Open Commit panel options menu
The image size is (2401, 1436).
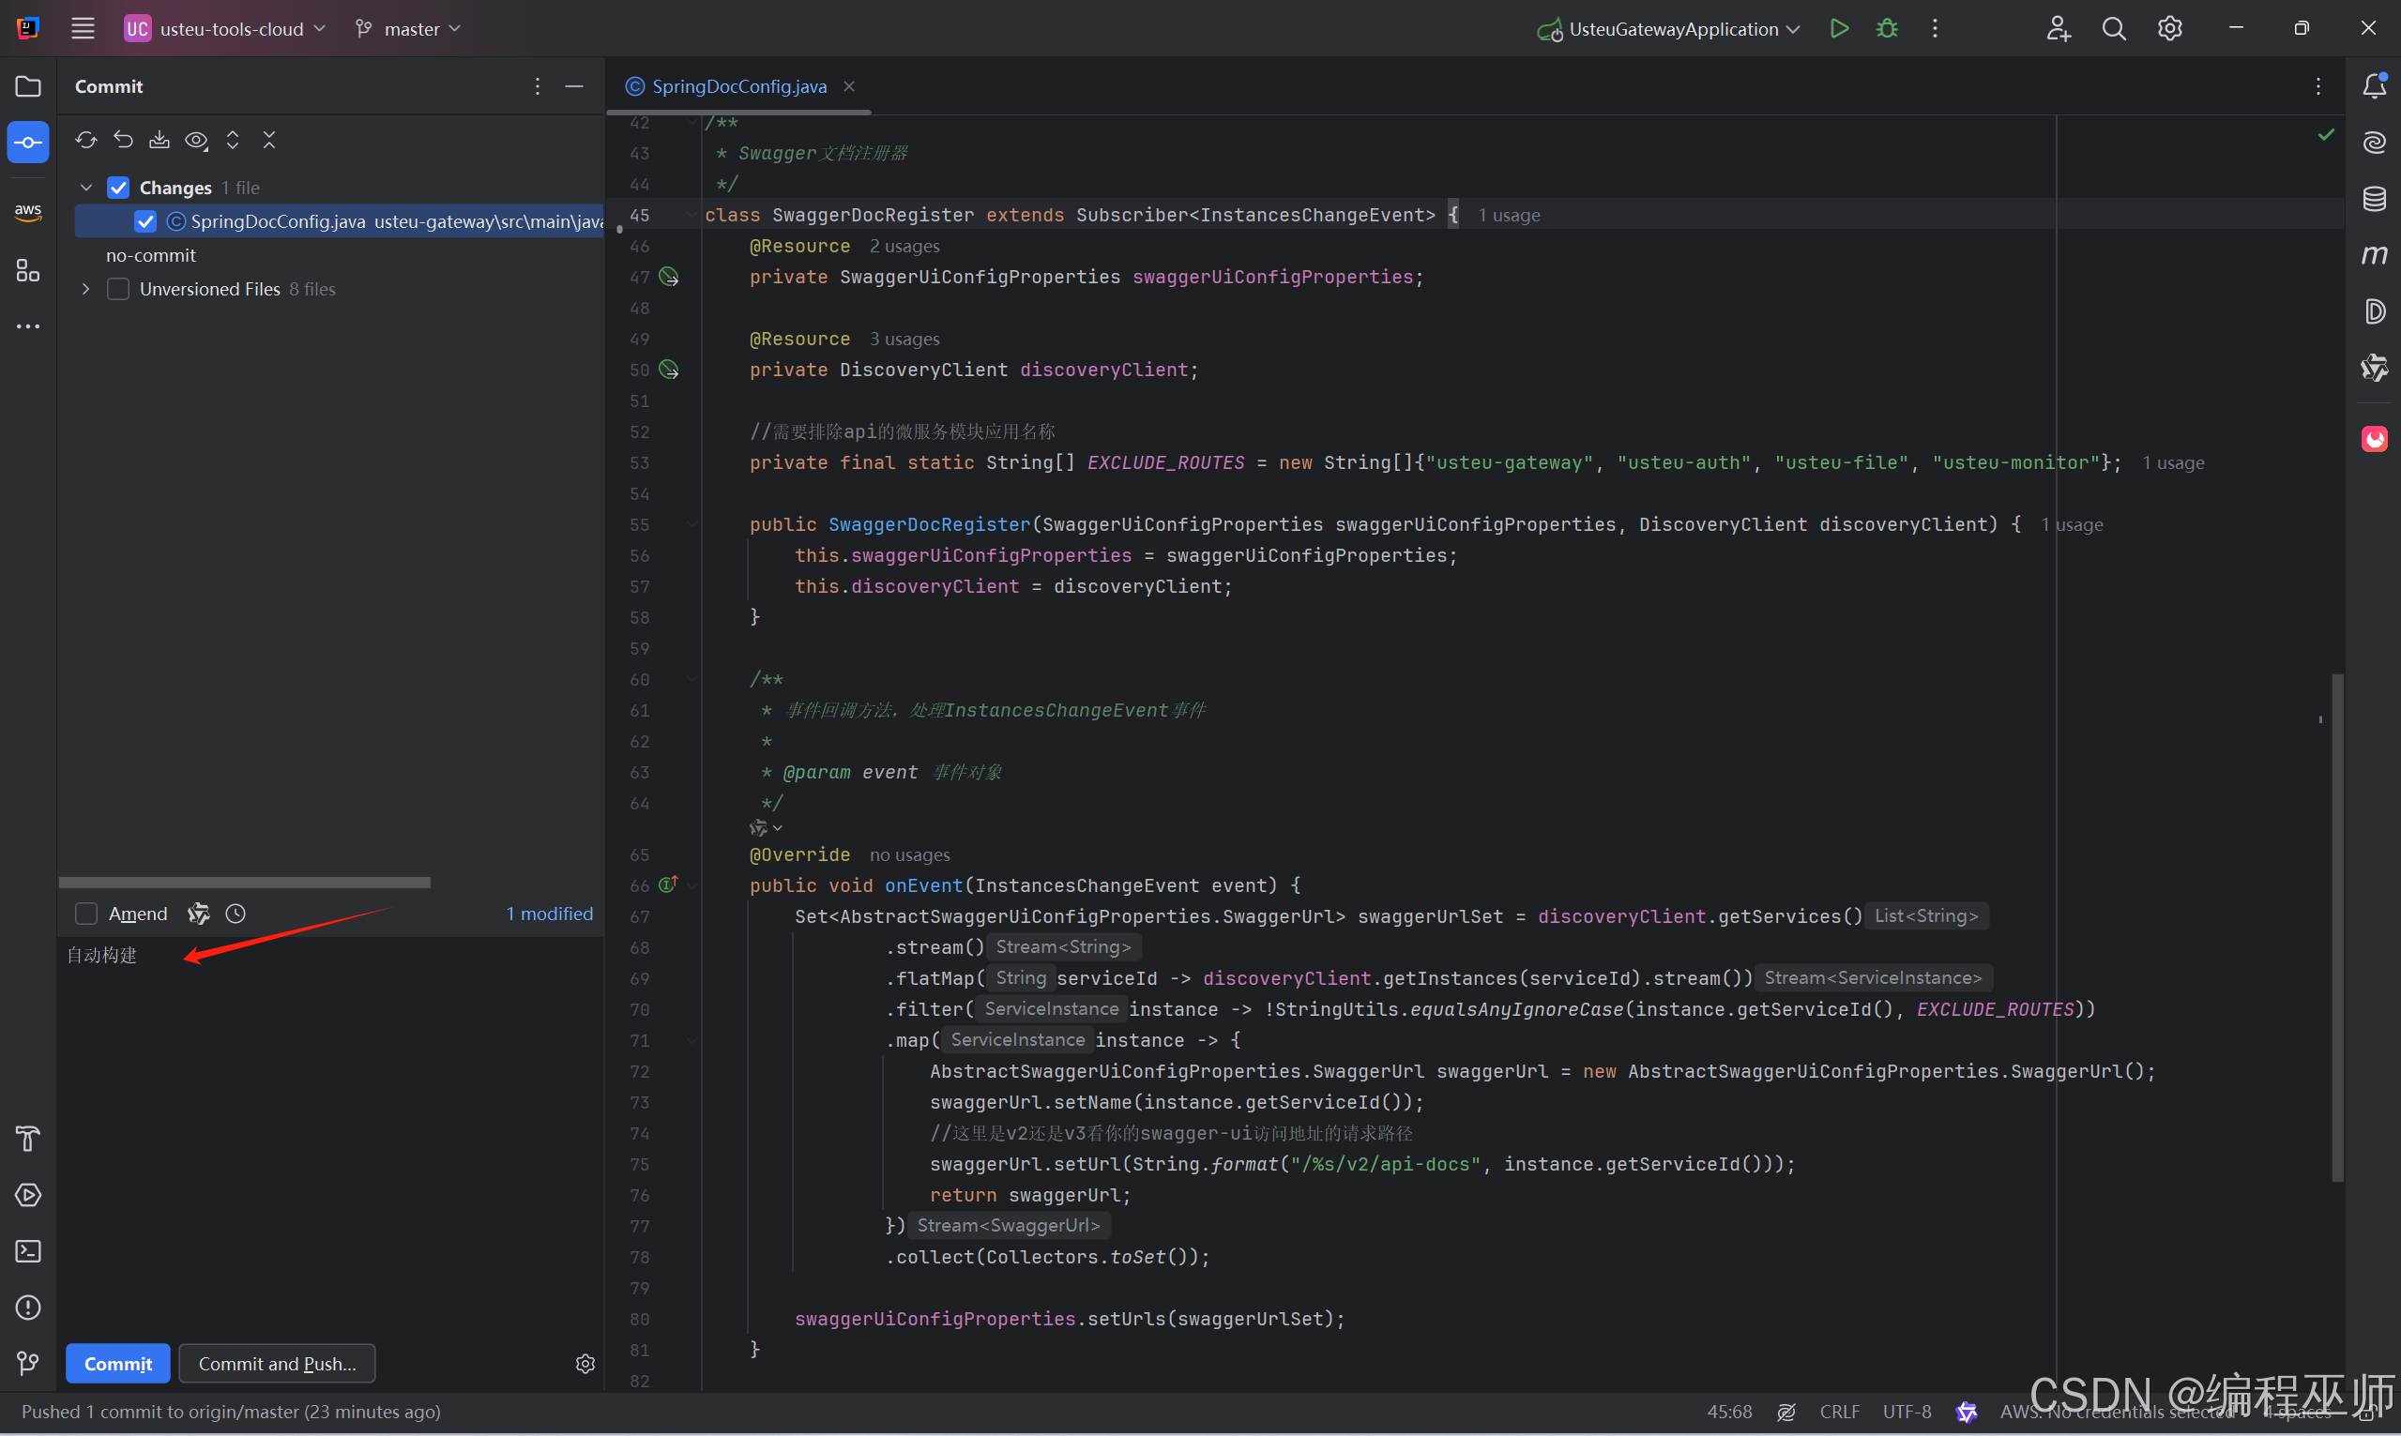537,86
